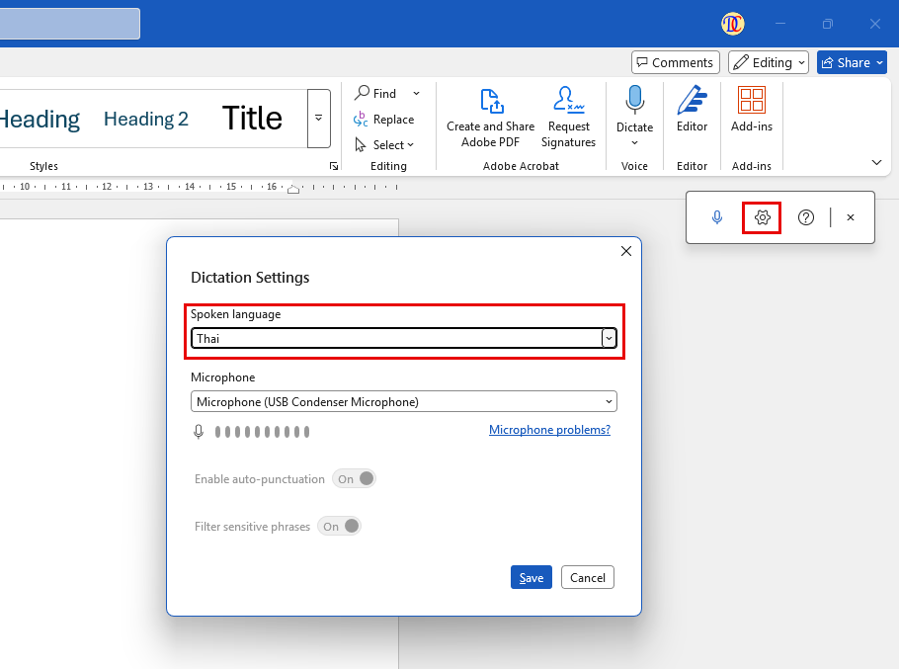899x669 pixels.
Task: Open the Select dropdown menu
Action: [x=384, y=145]
